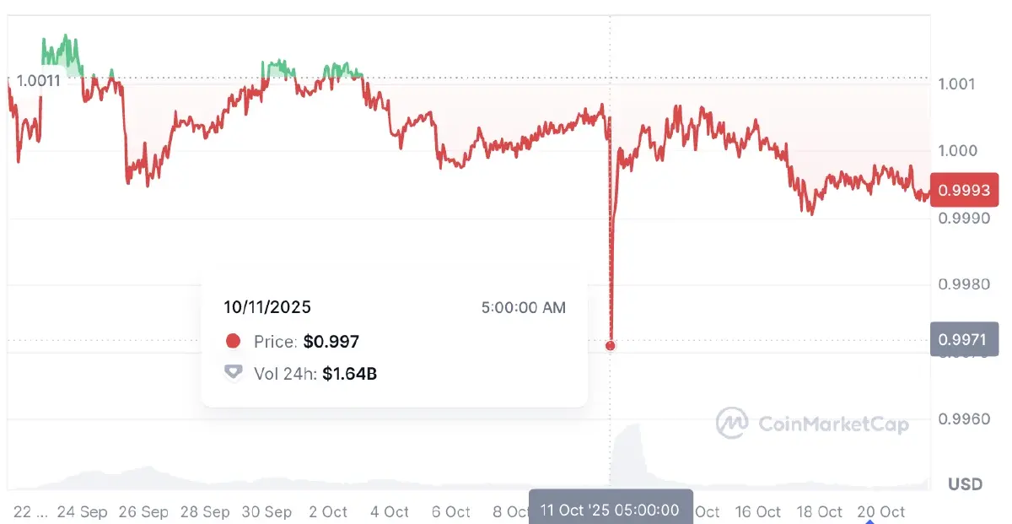Click the red Price dot in tooltip
1012x524 pixels.
[234, 342]
